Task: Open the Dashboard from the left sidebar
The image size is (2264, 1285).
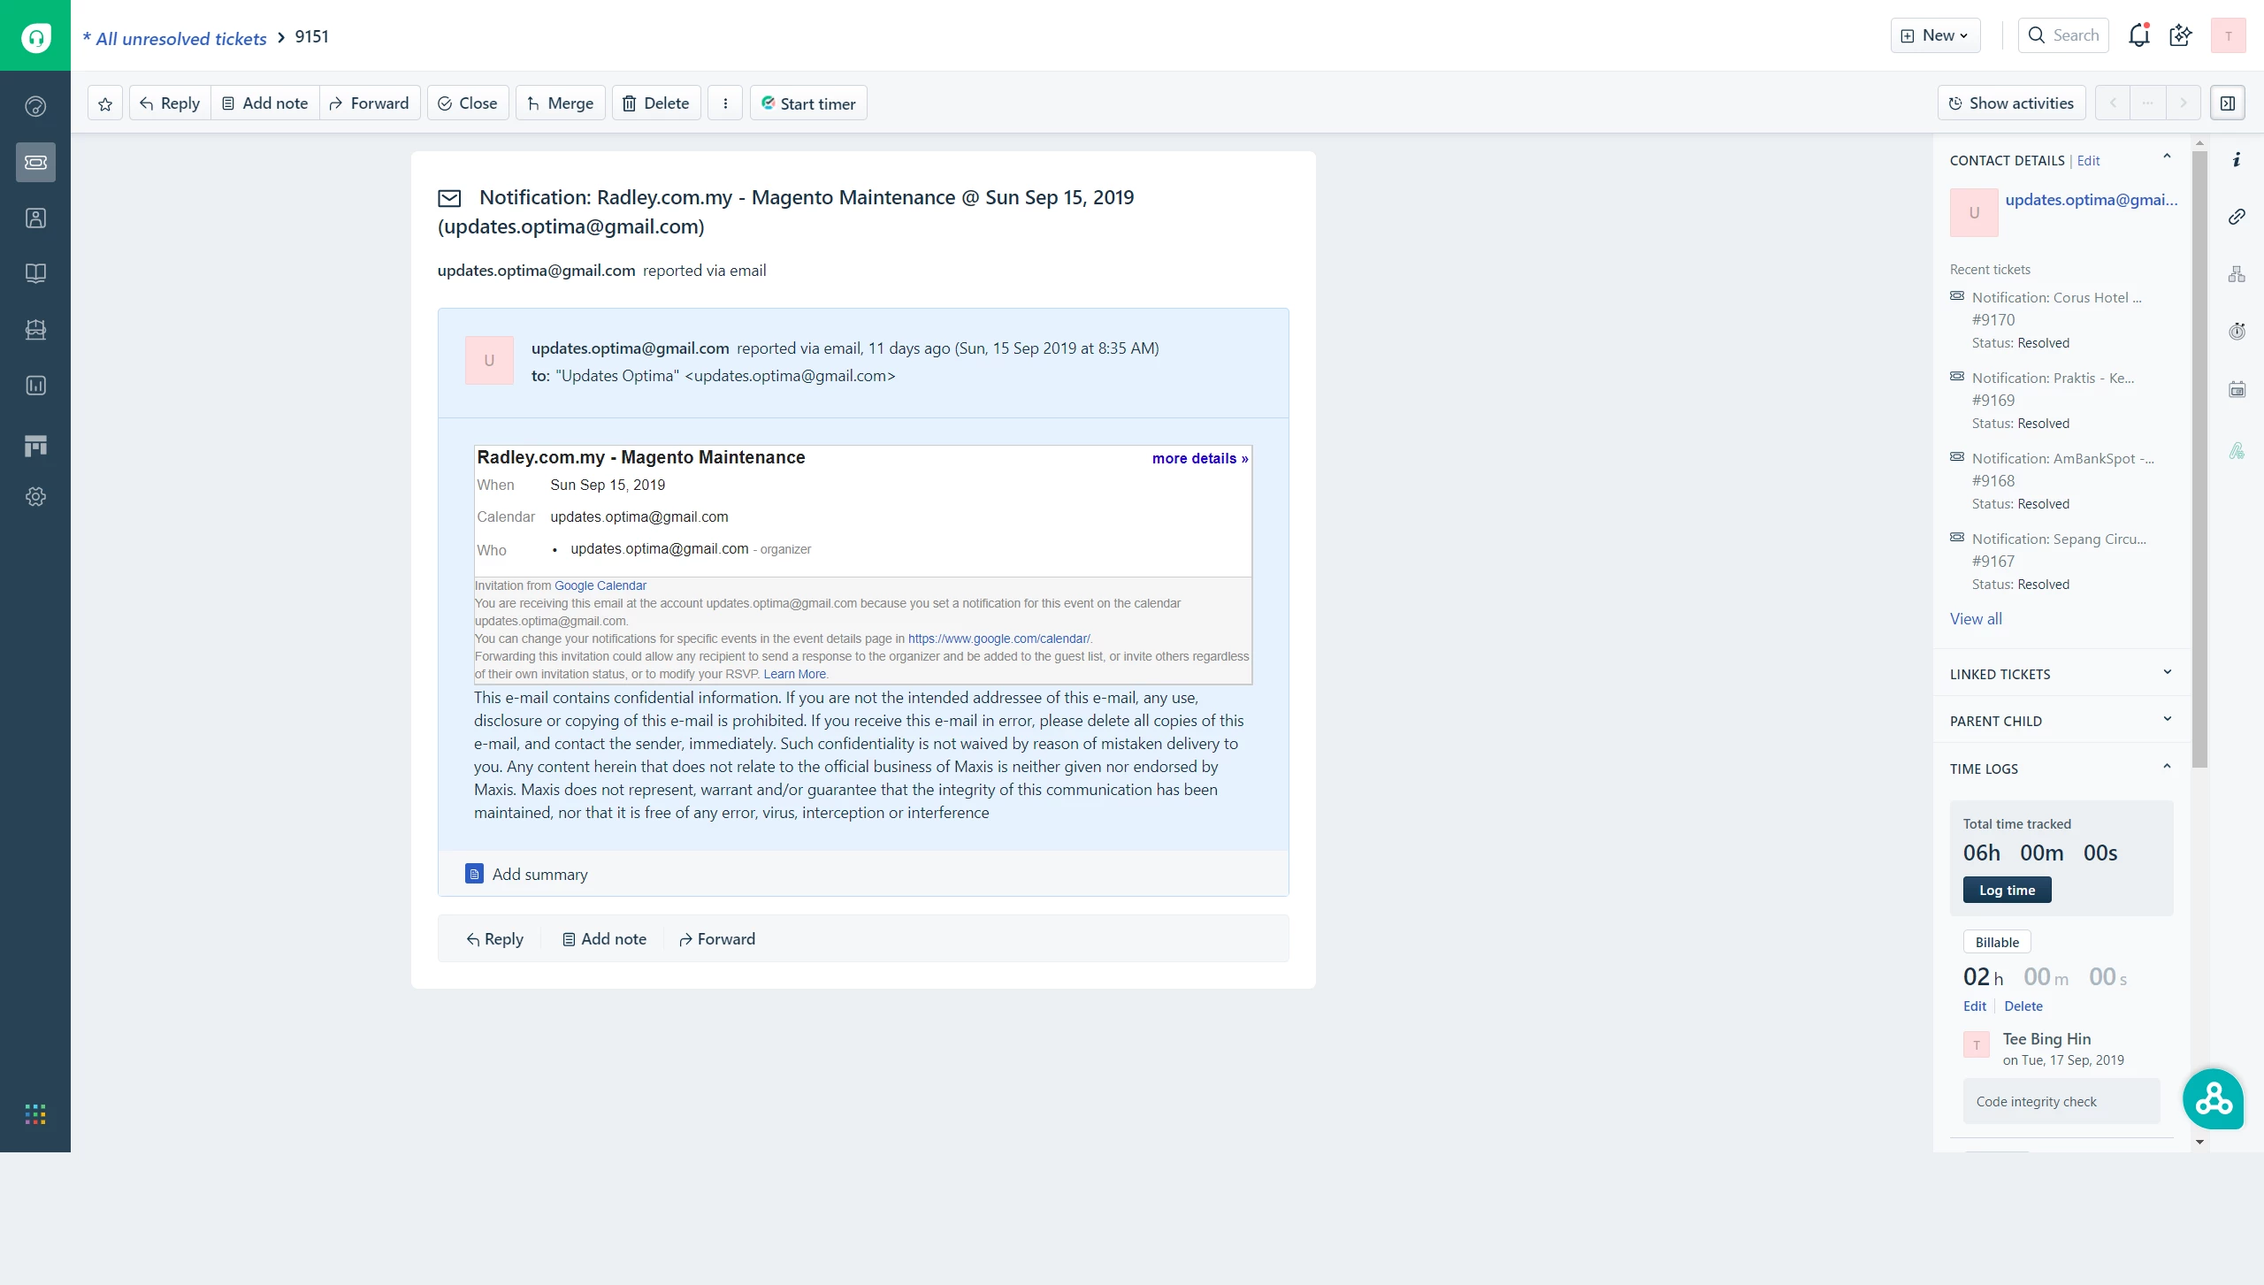Action: coord(35,106)
